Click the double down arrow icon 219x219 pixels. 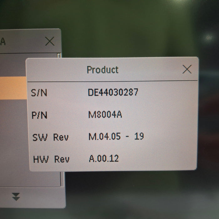click(x=16, y=197)
